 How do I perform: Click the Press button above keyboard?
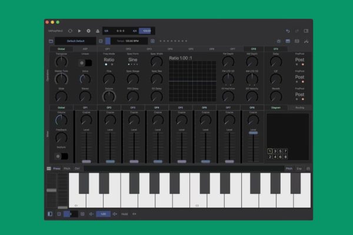(56, 169)
